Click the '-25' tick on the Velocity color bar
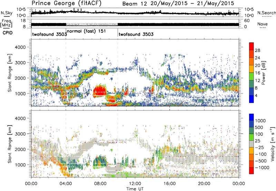Screen dimensions: 276x191 [x=260, y=147]
